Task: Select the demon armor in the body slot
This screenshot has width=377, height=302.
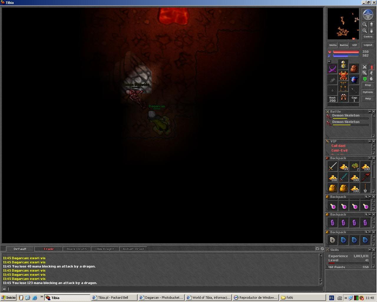Action: 343,75
